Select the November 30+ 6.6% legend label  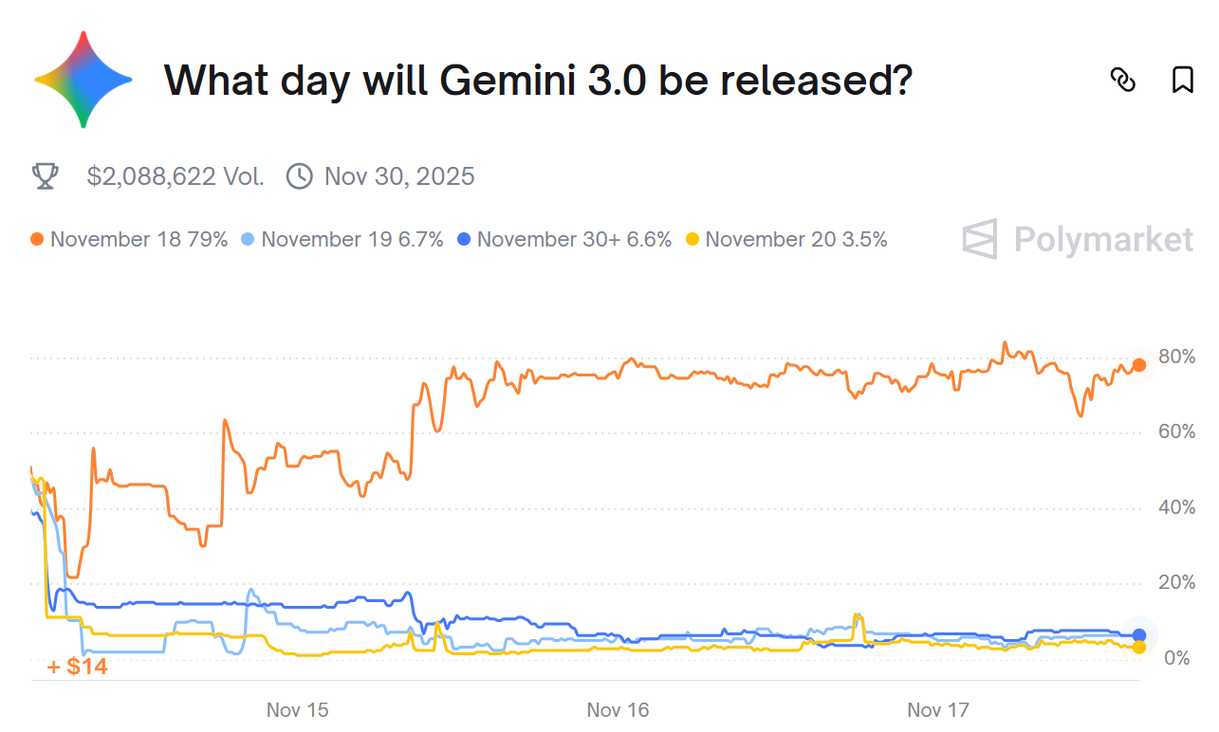coord(574,240)
